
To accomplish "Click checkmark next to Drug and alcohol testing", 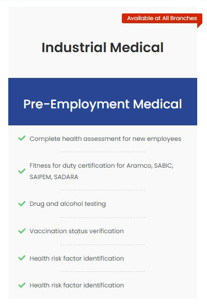I will pos(22,204).
